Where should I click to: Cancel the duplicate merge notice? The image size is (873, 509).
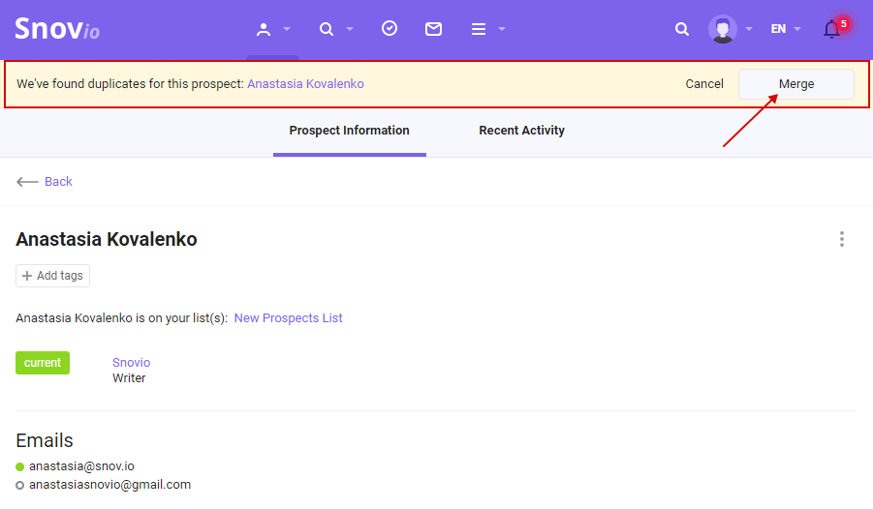click(704, 84)
